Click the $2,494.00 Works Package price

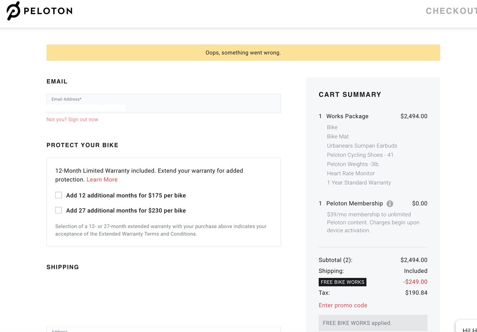pyautogui.click(x=414, y=116)
